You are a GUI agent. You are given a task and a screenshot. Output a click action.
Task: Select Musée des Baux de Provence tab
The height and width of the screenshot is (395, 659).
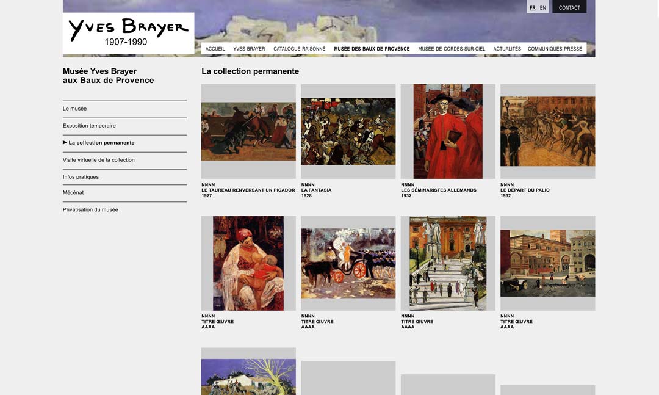click(372, 49)
